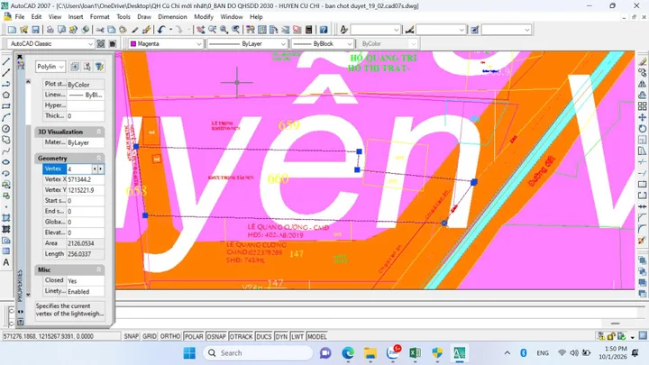Collapse the Geometry section
This screenshot has height=365, width=649.
(99, 158)
